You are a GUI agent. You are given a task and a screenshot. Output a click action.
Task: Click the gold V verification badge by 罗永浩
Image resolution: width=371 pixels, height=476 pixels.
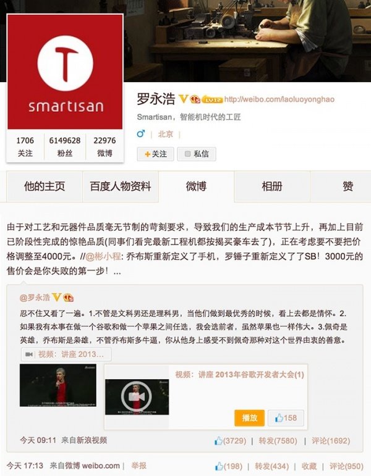coord(183,99)
